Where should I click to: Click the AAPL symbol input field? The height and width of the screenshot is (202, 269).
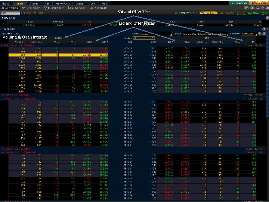pos(10,13)
